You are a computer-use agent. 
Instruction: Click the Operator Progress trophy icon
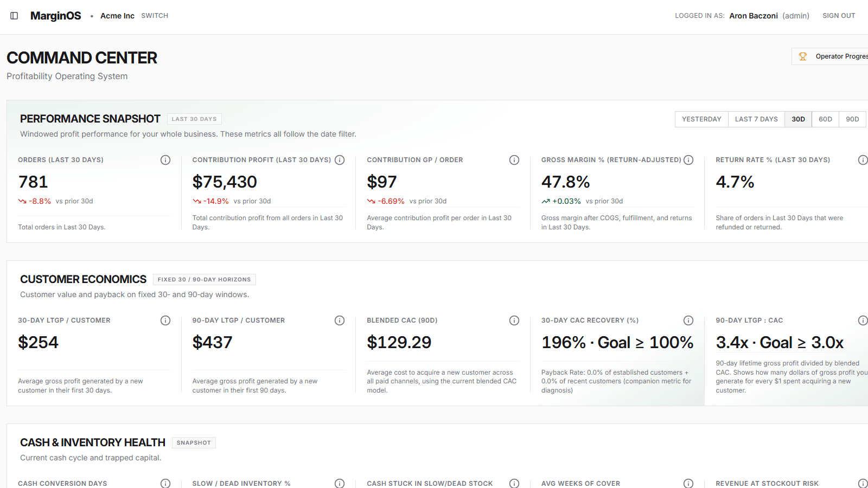click(803, 56)
